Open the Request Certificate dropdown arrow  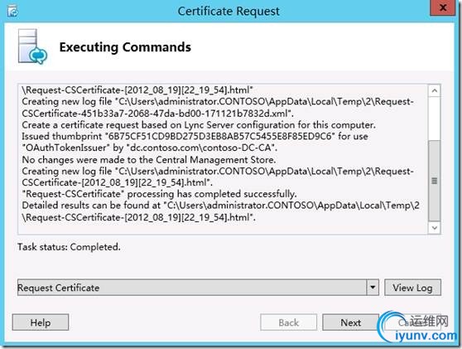coord(373,287)
